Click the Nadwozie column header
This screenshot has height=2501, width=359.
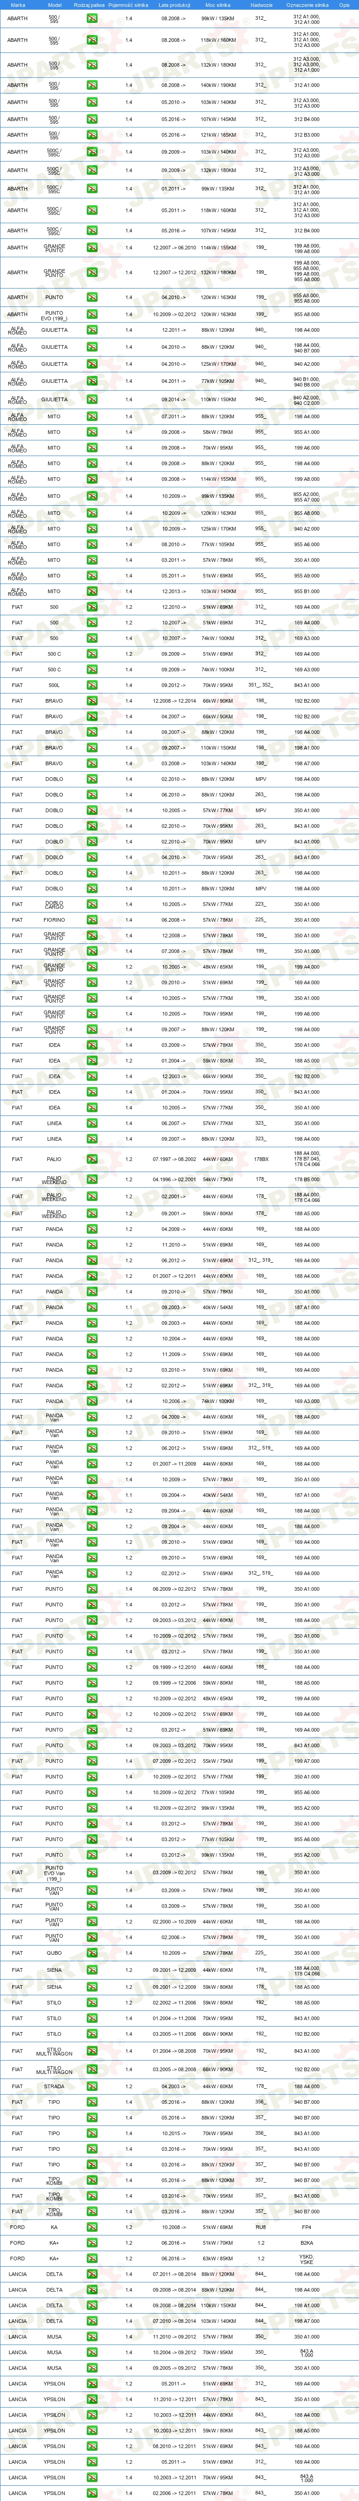[x=261, y=5]
